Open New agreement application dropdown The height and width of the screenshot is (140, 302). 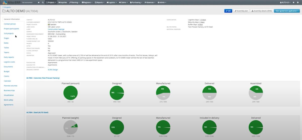pyautogui.click(x=287, y=11)
